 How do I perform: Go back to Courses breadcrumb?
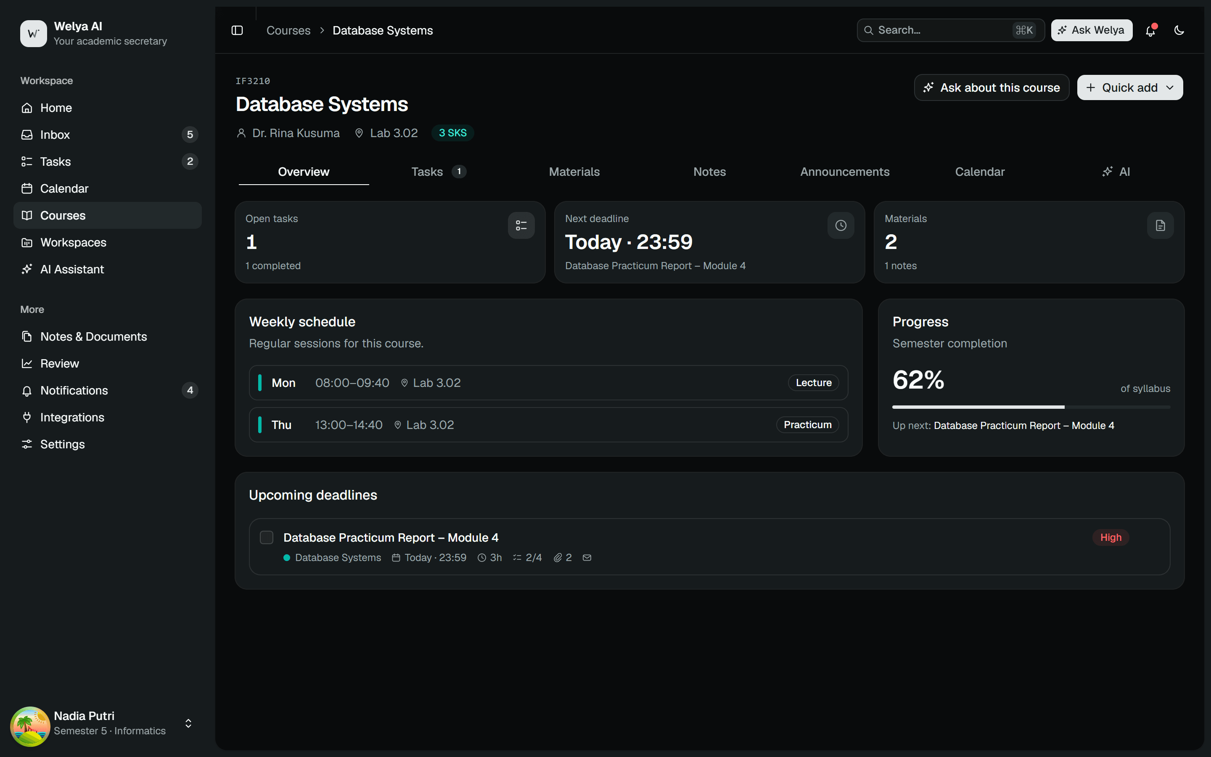tap(288, 31)
